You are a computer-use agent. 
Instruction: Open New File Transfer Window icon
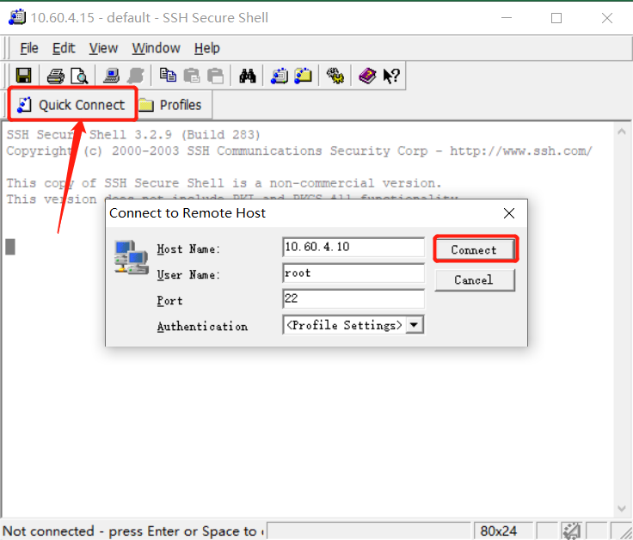point(304,75)
